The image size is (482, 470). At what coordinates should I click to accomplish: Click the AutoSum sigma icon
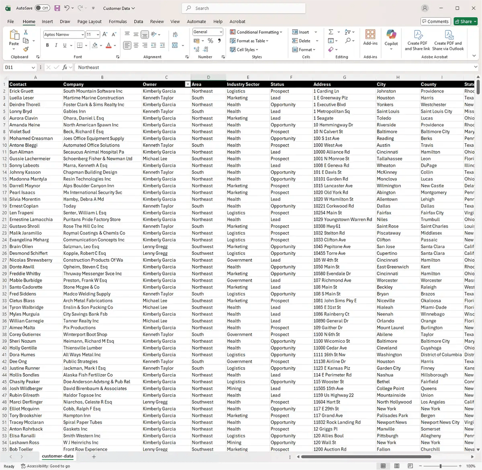tap(331, 32)
